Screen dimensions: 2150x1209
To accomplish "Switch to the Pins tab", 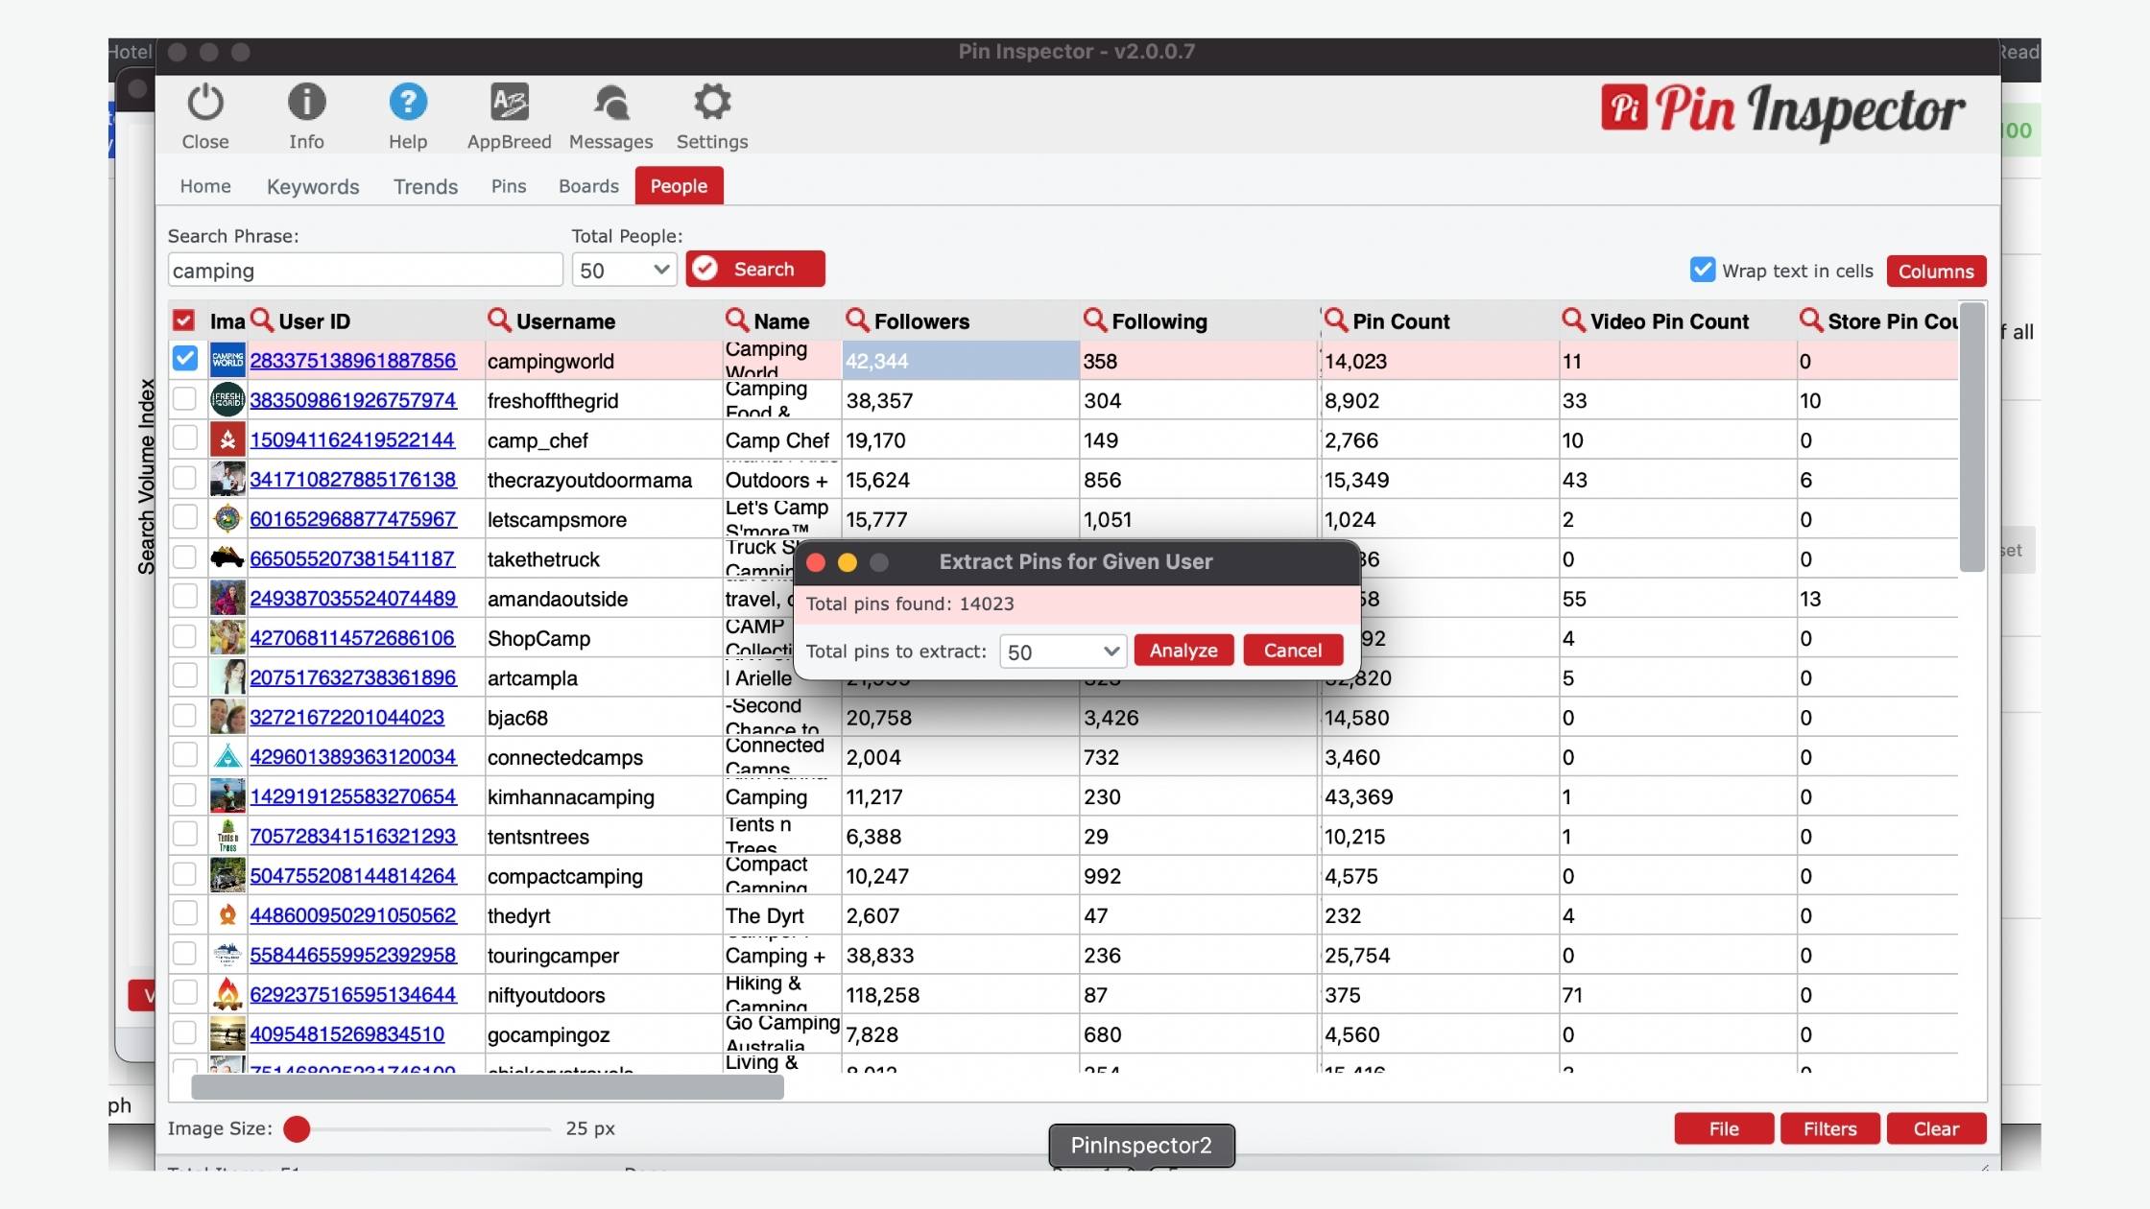I will point(509,185).
